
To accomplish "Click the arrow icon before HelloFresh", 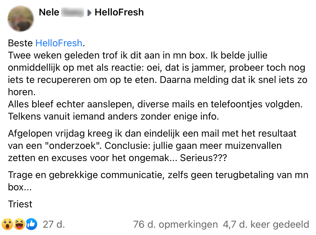I will pyautogui.click(x=89, y=13).
